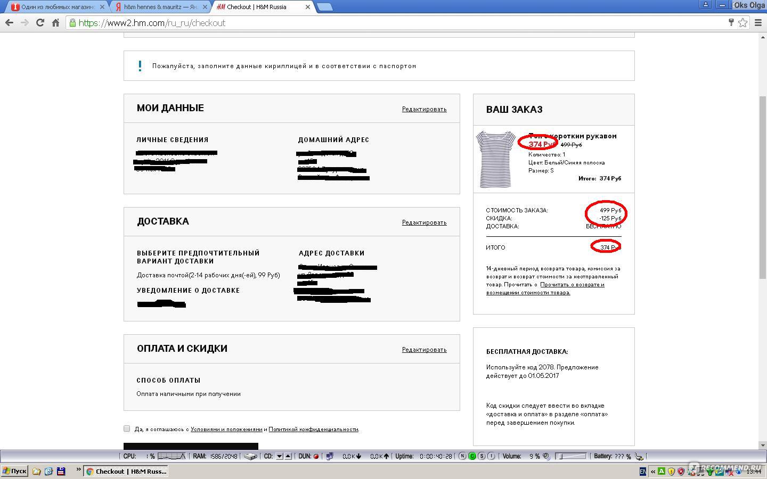Image resolution: width=767 pixels, height=479 pixels.
Task: Expand quick launch overflow chevron
Action: tap(78, 469)
